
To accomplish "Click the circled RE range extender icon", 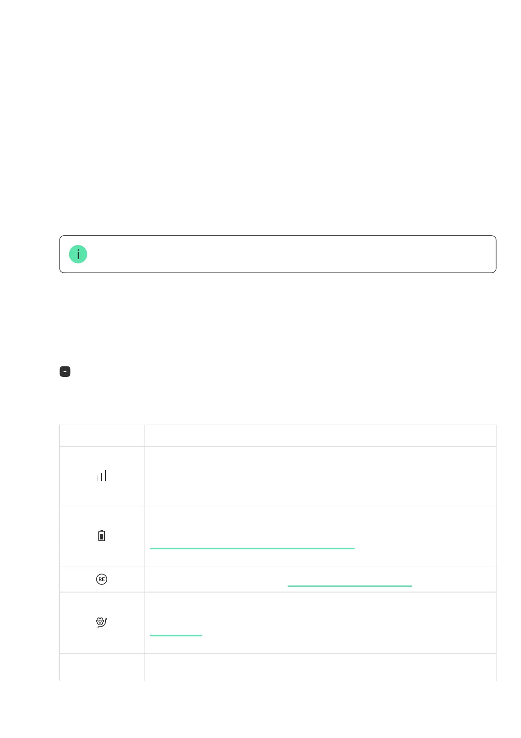I will click(102, 579).
